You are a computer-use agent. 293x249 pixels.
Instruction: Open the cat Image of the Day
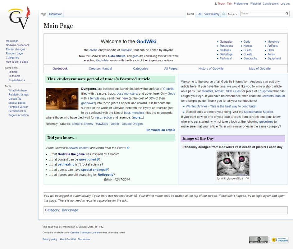(233, 163)
